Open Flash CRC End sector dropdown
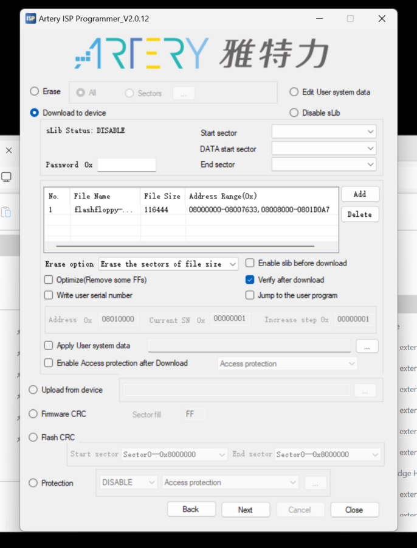The width and height of the screenshot is (417, 548). (328, 454)
